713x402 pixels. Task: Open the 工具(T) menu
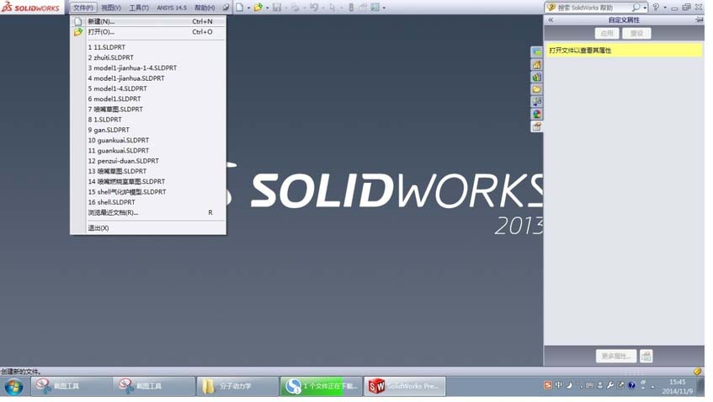tap(139, 8)
